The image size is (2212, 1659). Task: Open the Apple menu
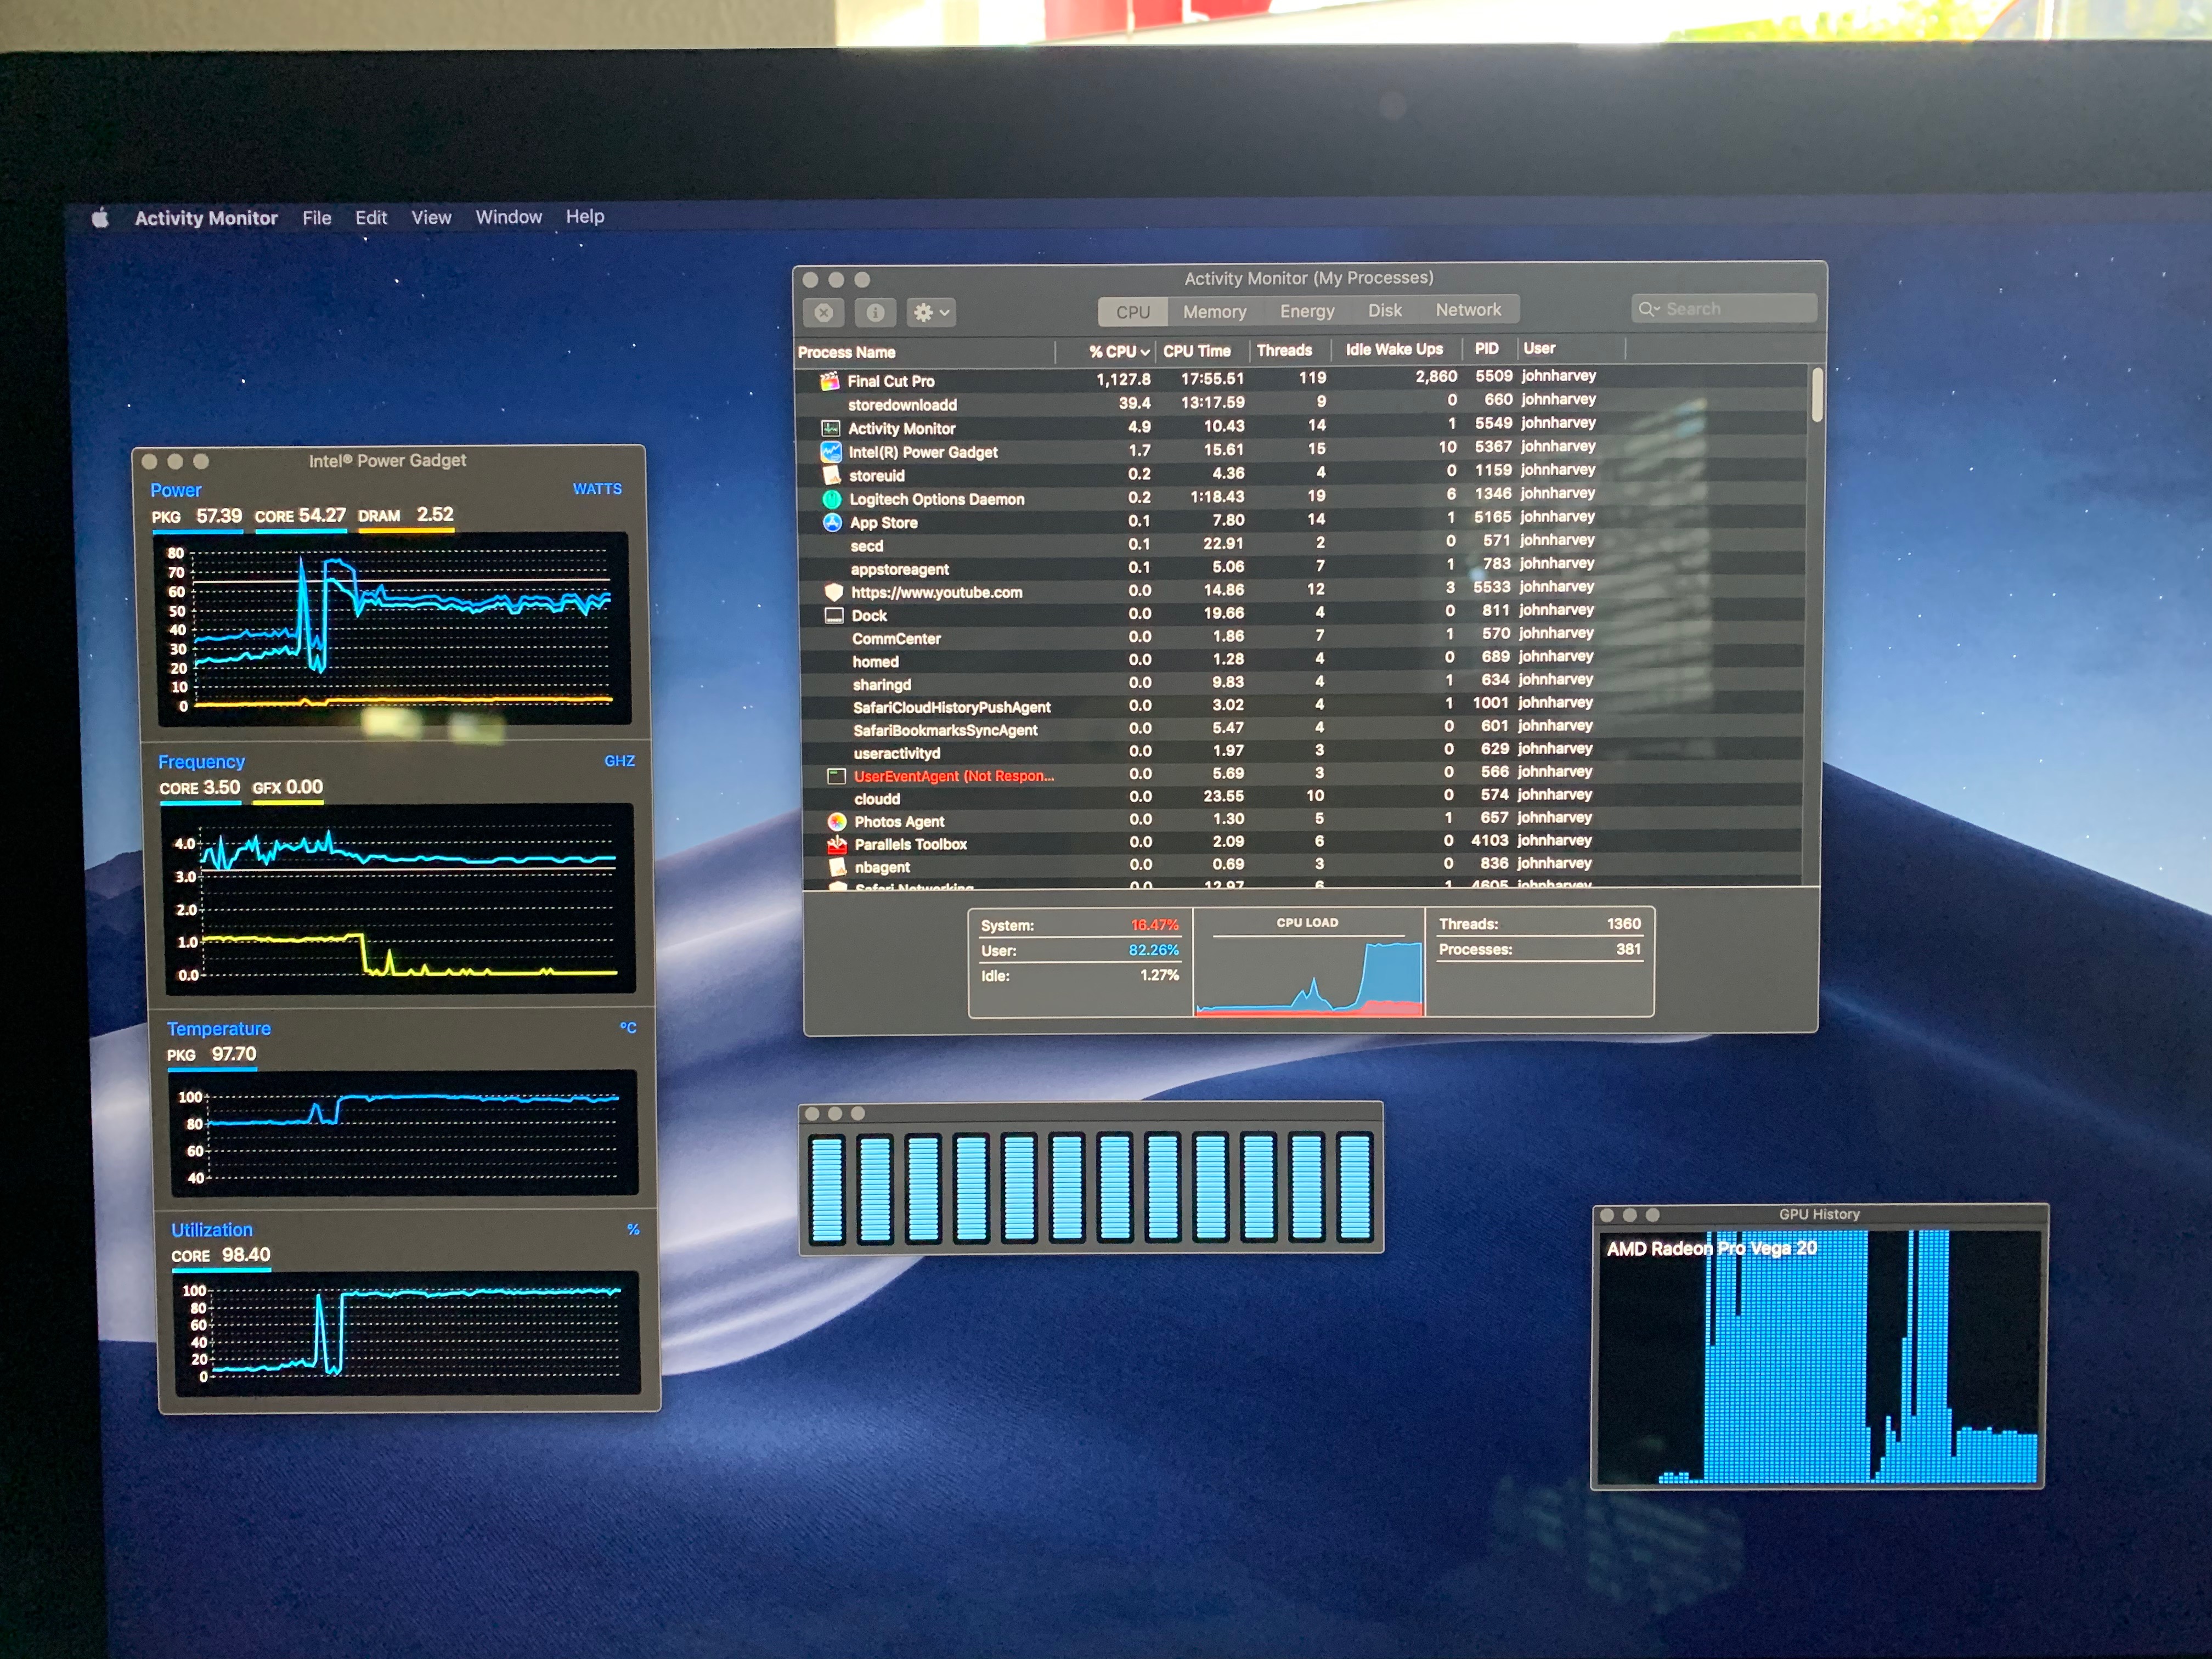click(x=100, y=218)
